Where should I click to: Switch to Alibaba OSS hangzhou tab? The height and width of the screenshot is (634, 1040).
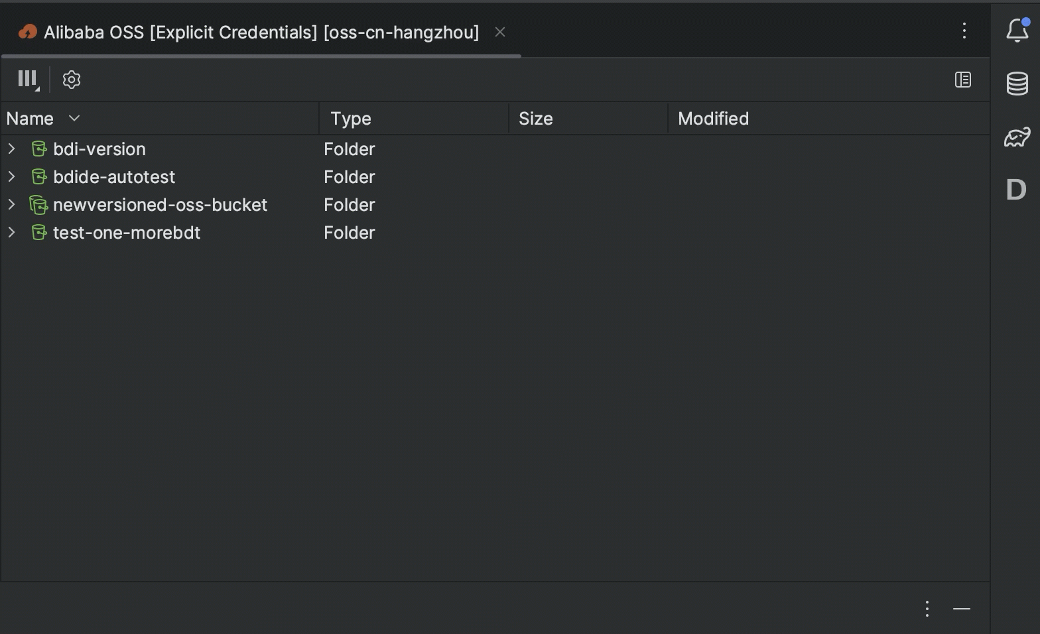pyautogui.click(x=261, y=32)
